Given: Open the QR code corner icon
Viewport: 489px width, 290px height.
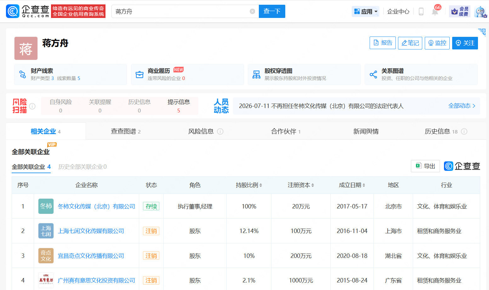Looking at the screenshot, I should (482, 32).
